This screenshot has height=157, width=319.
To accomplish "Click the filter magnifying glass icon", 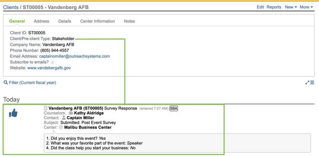I will (6, 82).
